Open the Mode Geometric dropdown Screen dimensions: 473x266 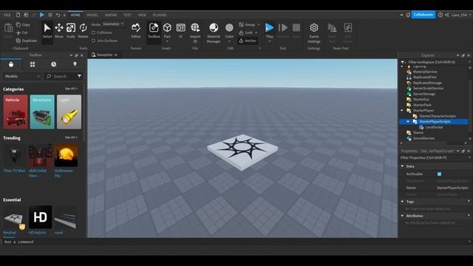tap(113, 24)
